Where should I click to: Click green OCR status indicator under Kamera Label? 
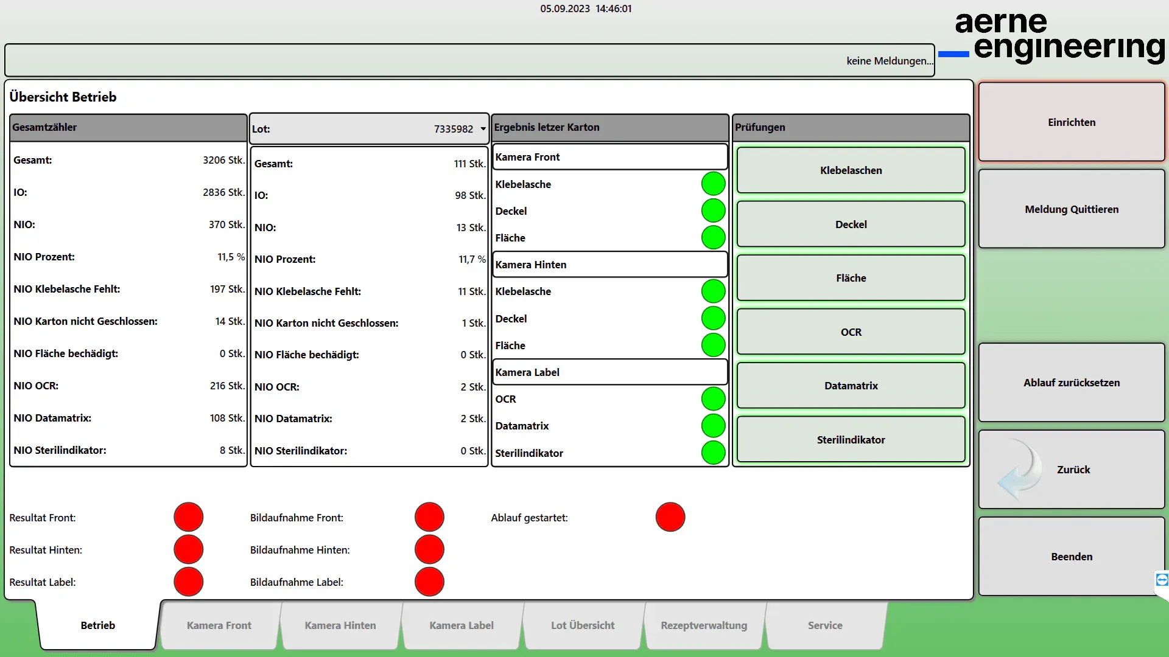point(713,399)
